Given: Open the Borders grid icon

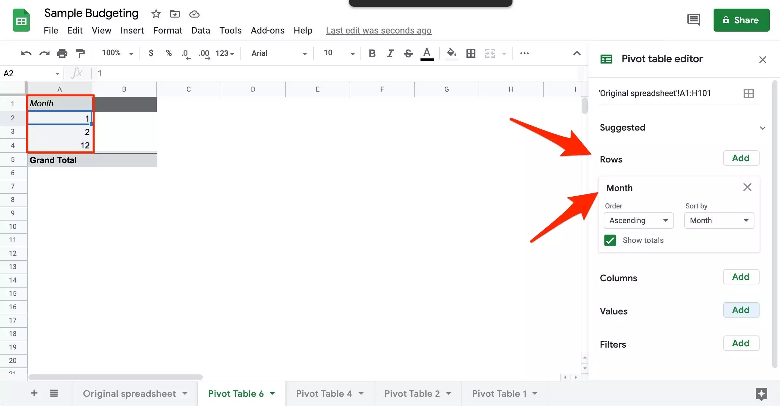Looking at the screenshot, I should (x=471, y=53).
